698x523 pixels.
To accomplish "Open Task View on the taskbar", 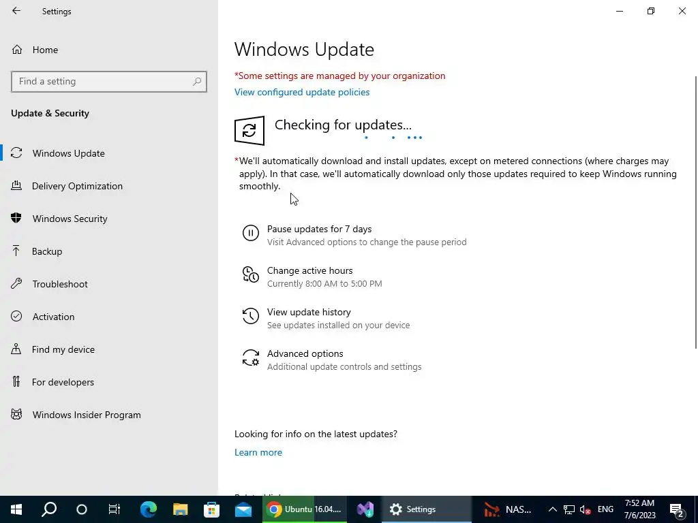I will [114, 509].
